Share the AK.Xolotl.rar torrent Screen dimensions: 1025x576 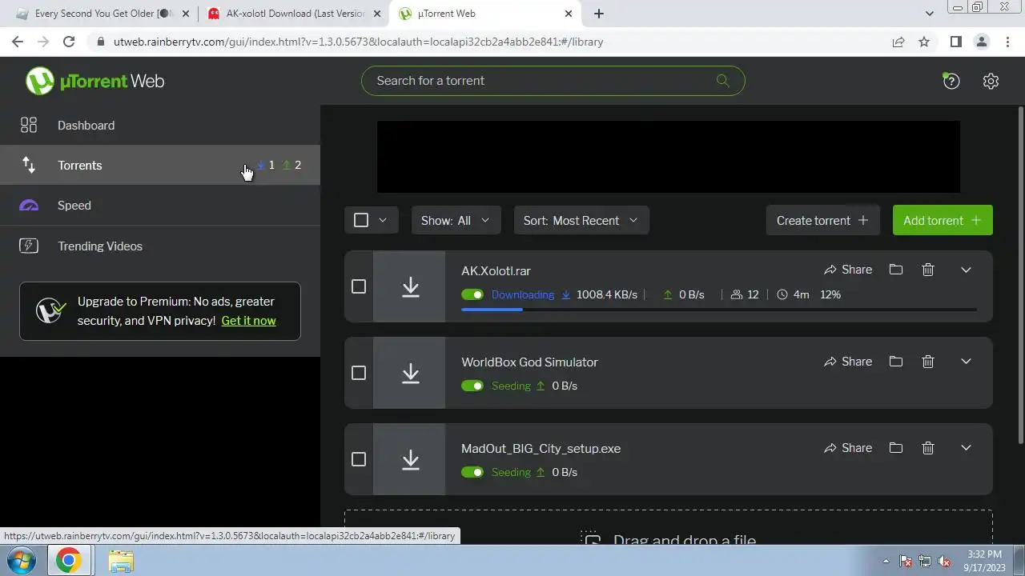coord(848,270)
